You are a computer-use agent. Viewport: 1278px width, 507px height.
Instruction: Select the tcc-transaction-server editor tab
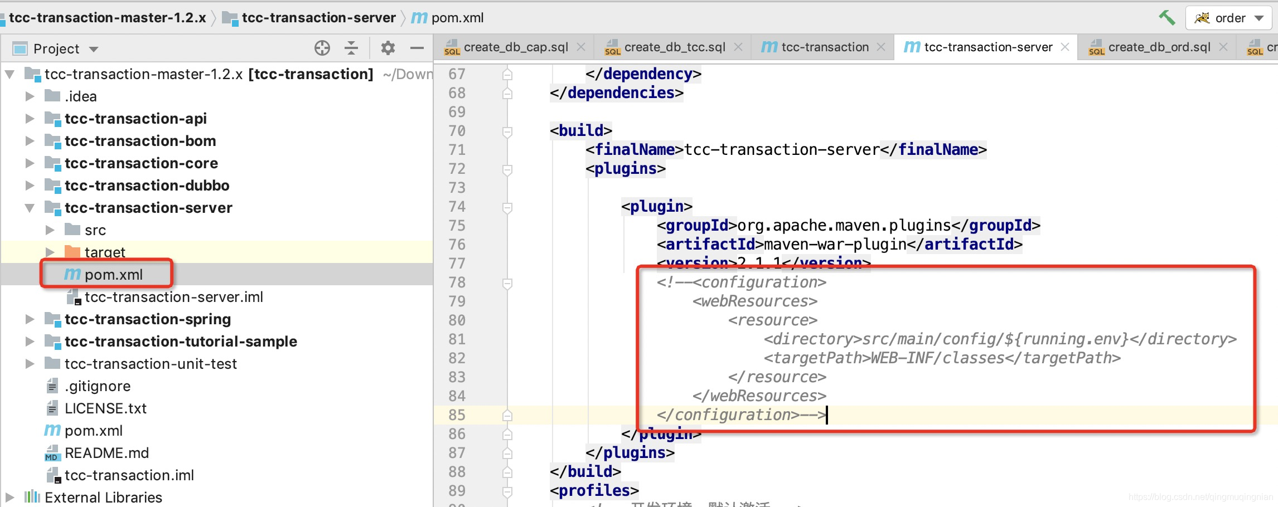pyautogui.click(x=988, y=47)
